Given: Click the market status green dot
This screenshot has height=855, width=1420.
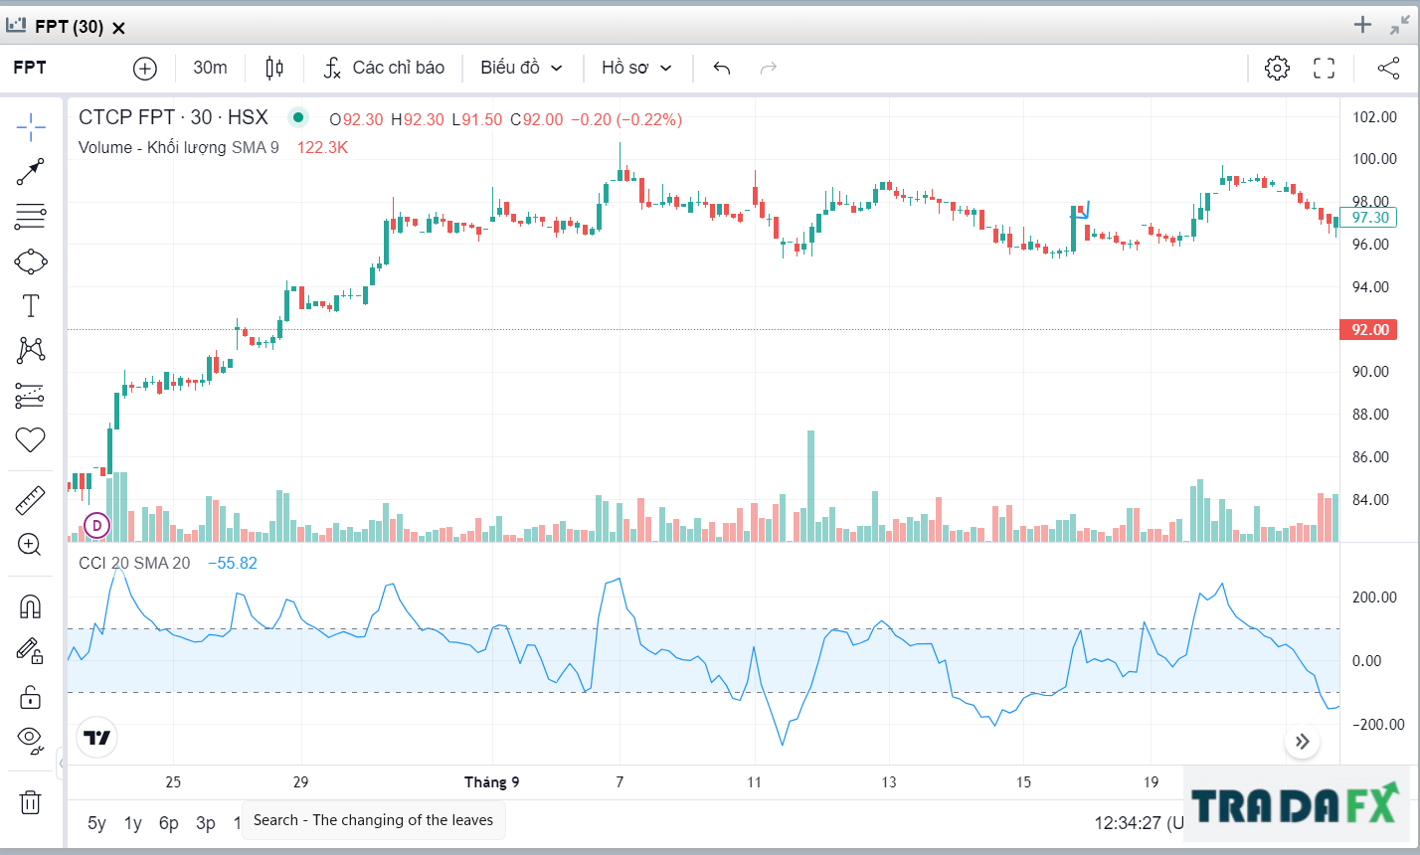Looking at the screenshot, I should [297, 117].
